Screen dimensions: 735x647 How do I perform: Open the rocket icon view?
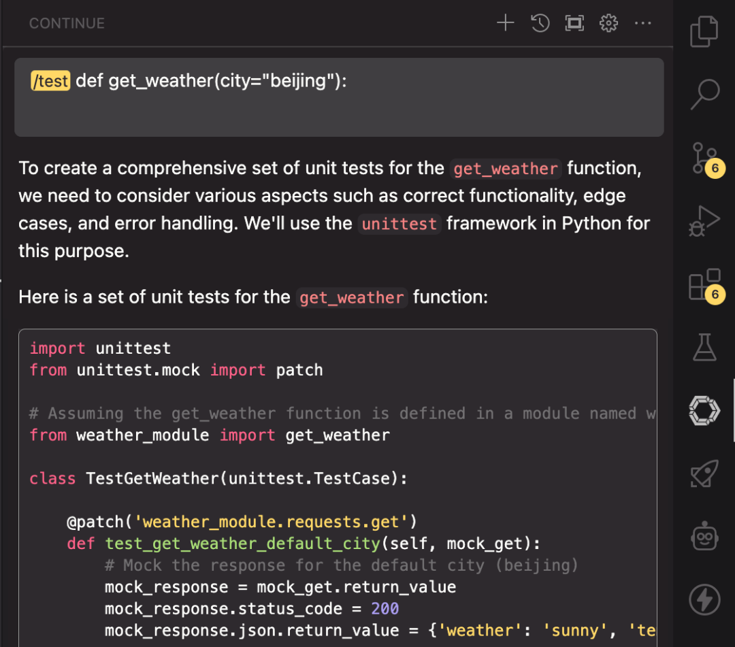pos(704,474)
